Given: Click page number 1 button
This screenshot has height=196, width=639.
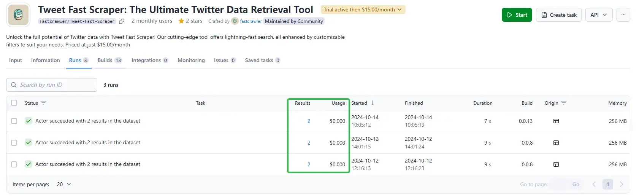Looking at the screenshot, I should (608, 184).
